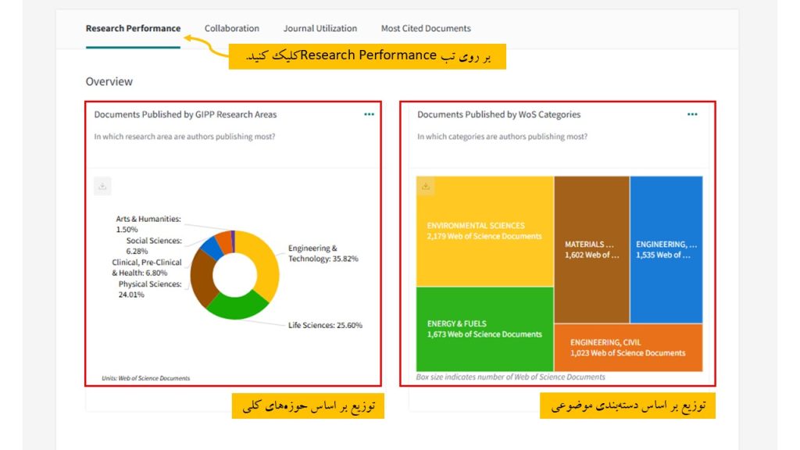Click download icon in GIPP Research Areas chart
The width and height of the screenshot is (800, 450).
tap(103, 186)
